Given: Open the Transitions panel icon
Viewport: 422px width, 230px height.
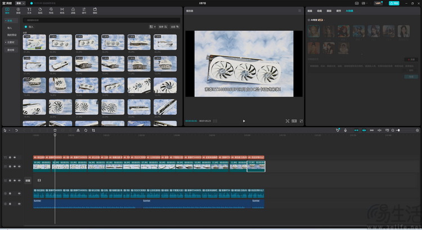Looking at the screenshot, I should point(62,11).
